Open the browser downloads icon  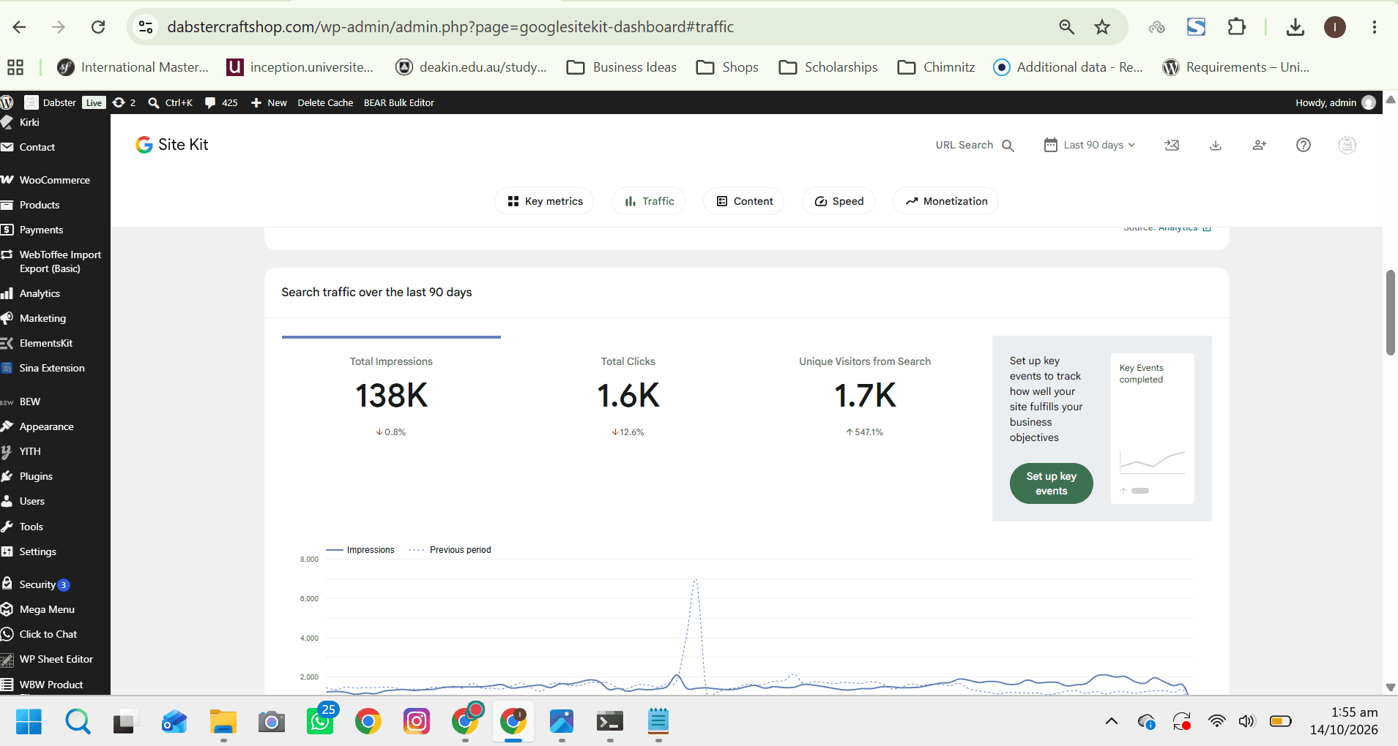pyautogui.click(x=1295, y=27)
